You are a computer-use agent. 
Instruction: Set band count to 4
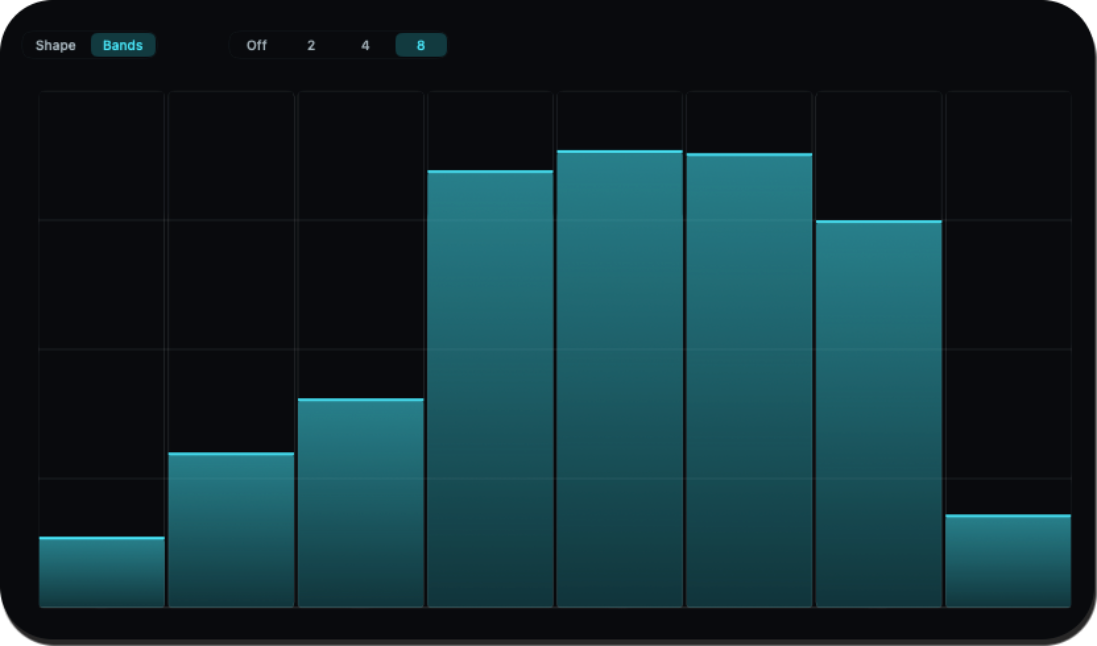pos(365,45)
